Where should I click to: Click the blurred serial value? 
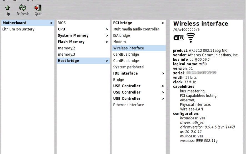click(202, 73)
